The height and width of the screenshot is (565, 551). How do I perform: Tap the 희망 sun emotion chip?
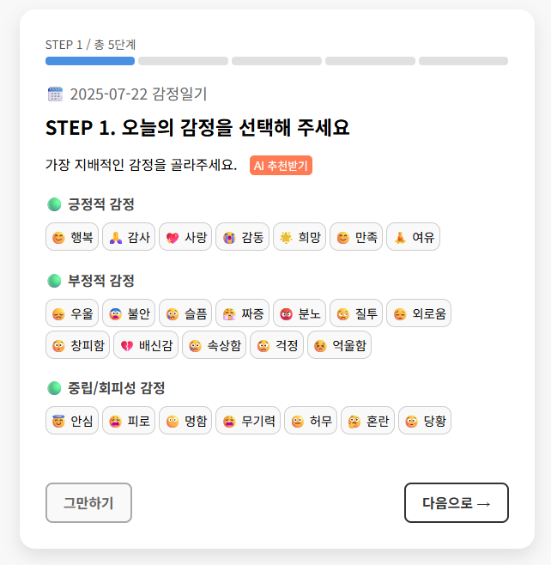299,238
